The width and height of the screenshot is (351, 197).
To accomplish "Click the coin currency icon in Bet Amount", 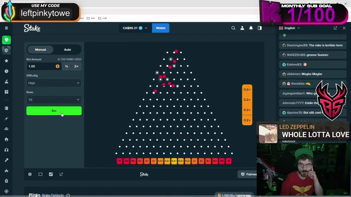I will click(x=58, y=66).
